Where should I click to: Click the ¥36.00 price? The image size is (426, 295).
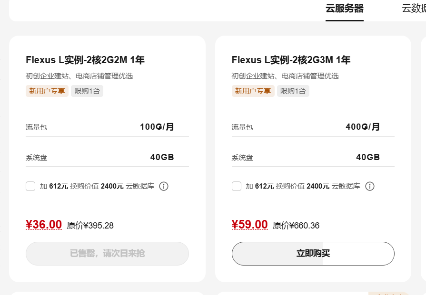[x=44, y=225]
